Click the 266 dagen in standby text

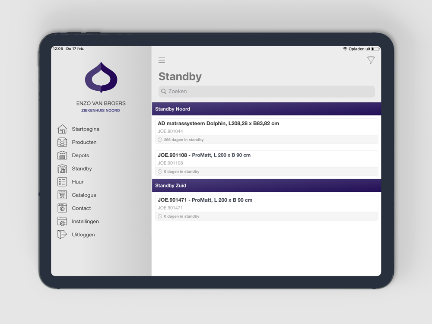[x=184, y=140]
